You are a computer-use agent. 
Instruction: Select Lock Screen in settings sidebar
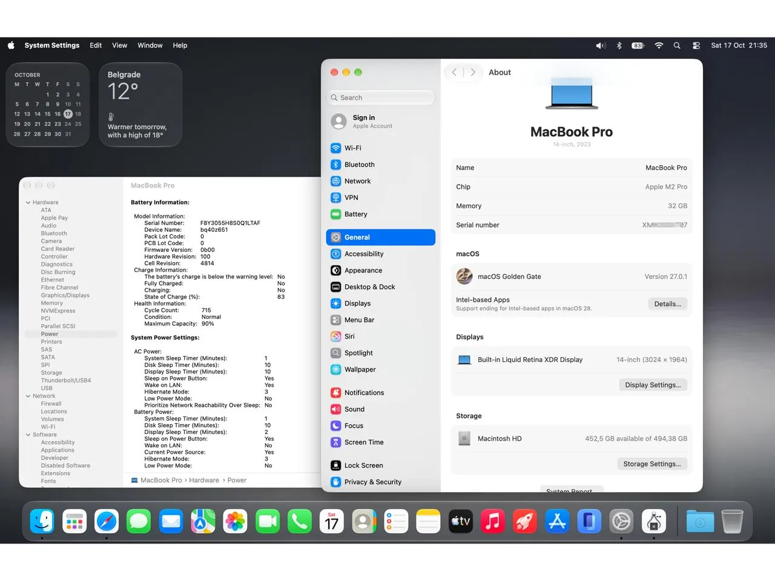(380, 465)
